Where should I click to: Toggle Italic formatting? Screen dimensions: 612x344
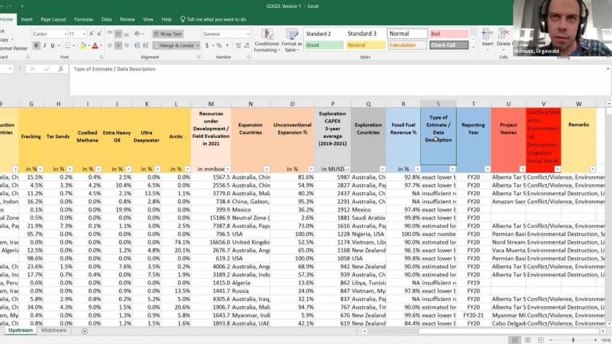[x=44, y=45]
